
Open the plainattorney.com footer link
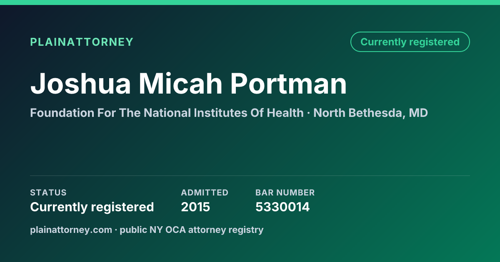[x=71, y=230]
